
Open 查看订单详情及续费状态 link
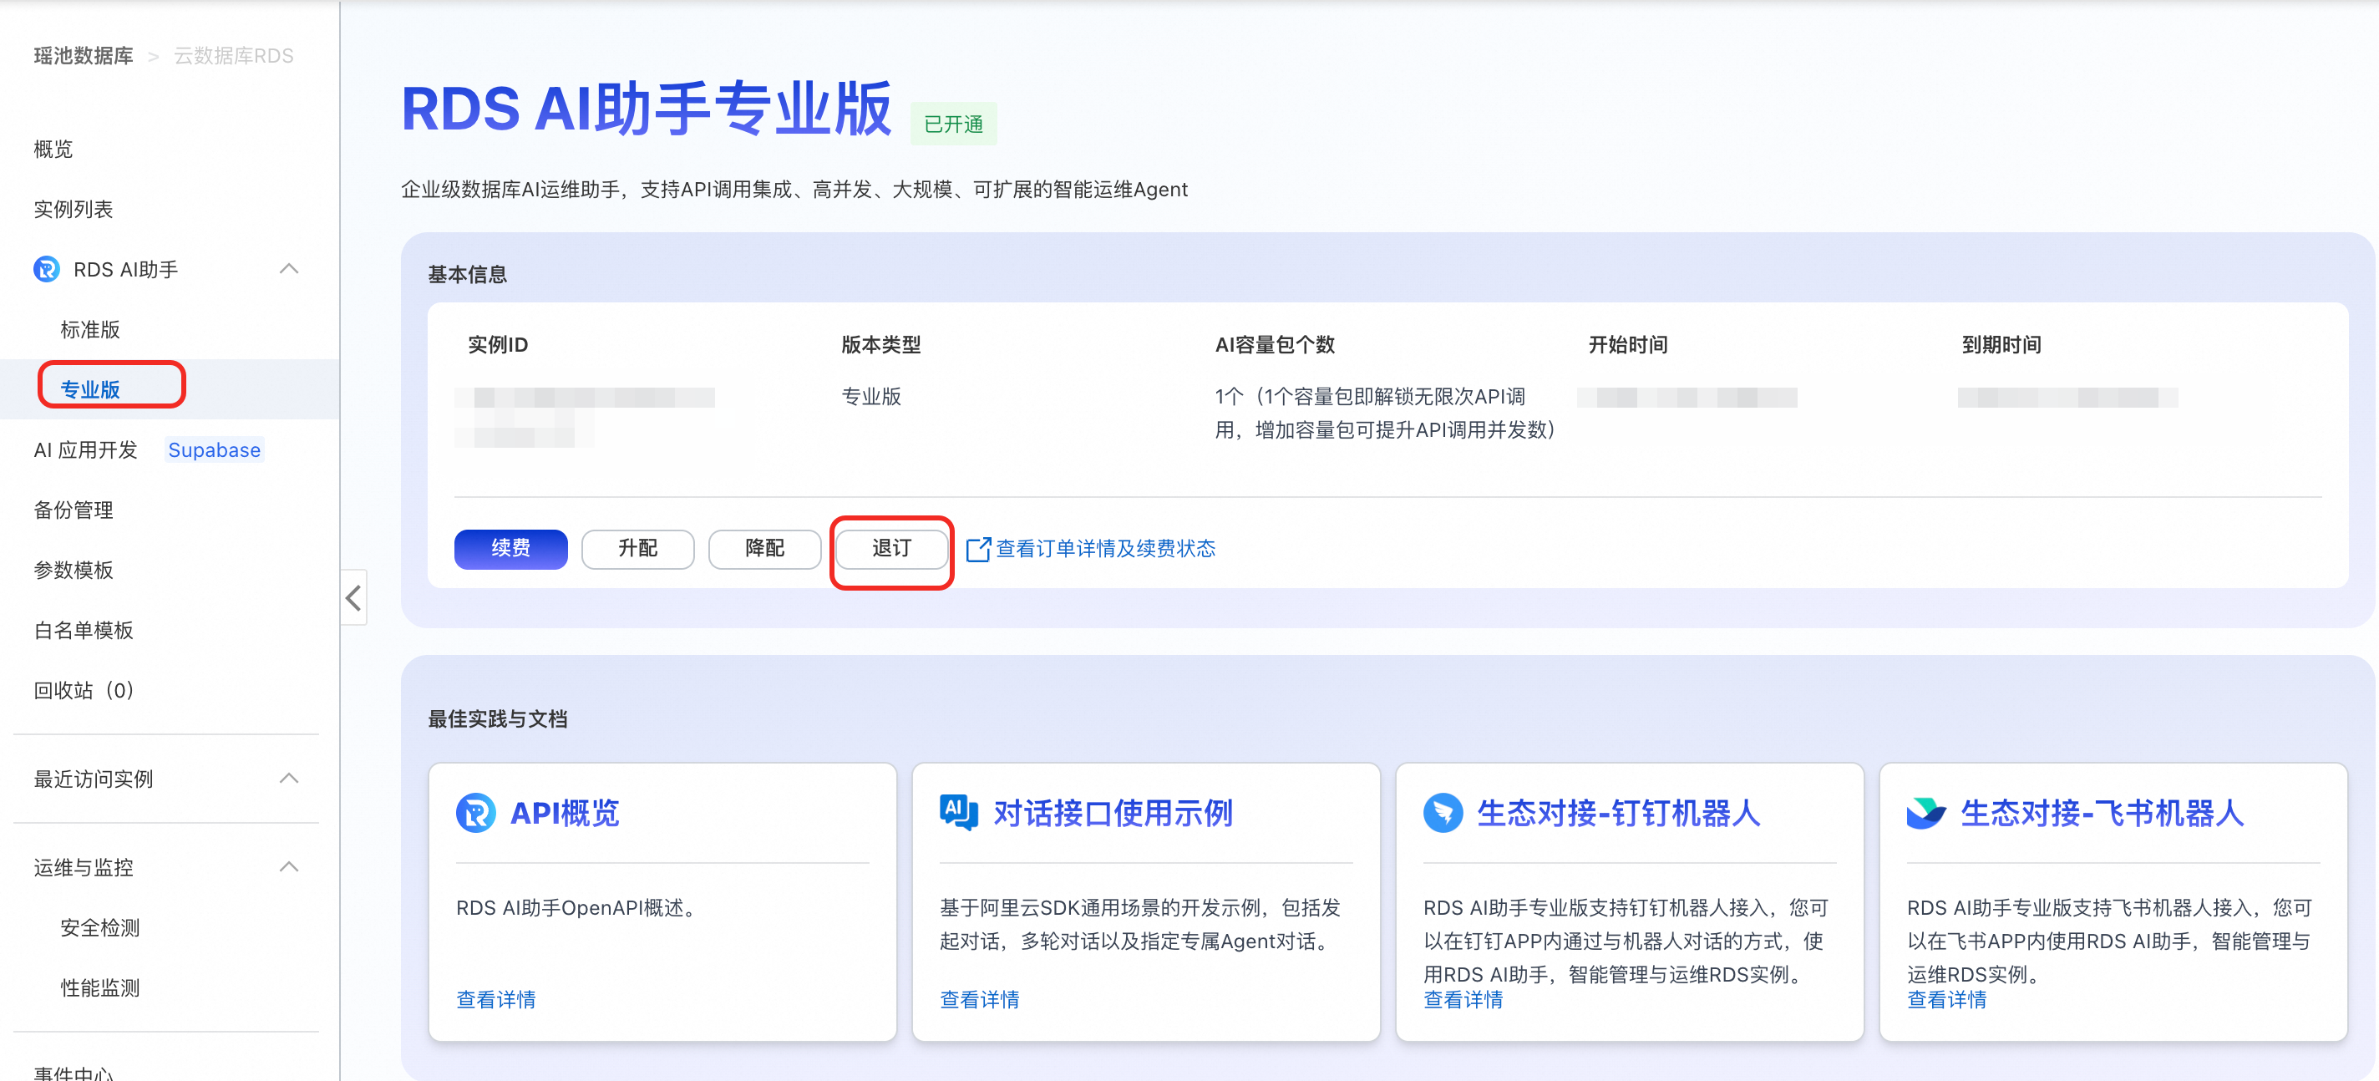tap(1104, 549)
